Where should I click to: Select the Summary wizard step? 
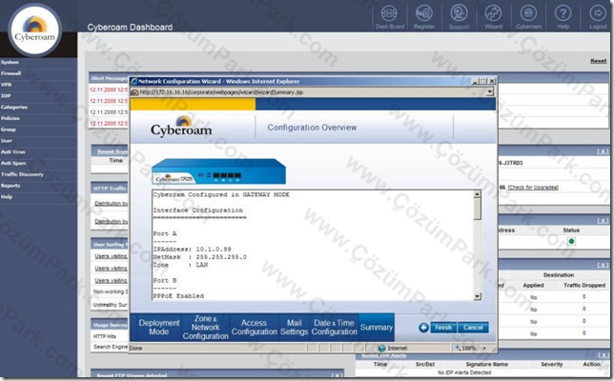pos(377,328)
